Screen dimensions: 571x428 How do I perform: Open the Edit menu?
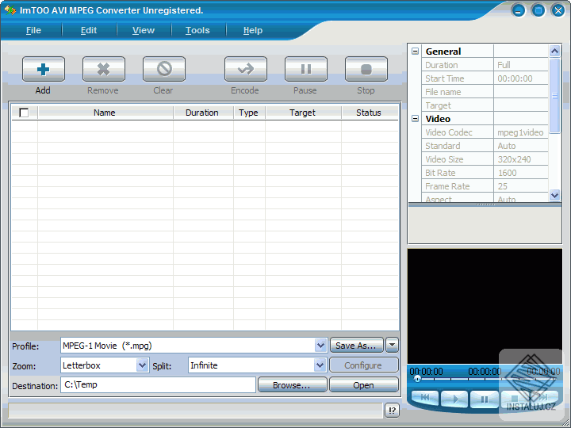(x=89, y=30)
